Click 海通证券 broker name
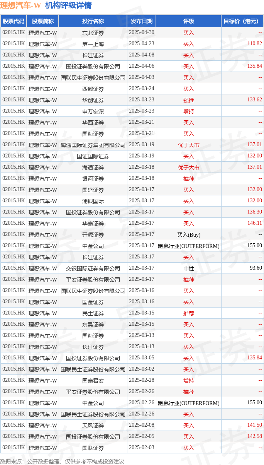Image resolution: width=264 pixels, height=465 pixels. [93, 168]
